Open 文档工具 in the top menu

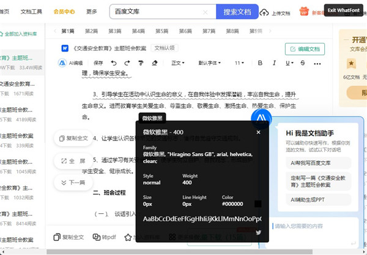click(x=31, y=12)
